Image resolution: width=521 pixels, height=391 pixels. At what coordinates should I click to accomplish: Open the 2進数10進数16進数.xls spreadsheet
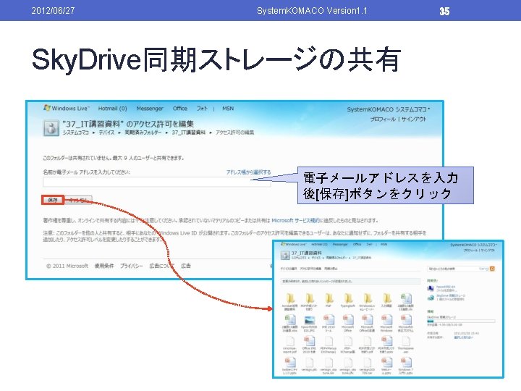pos(406,301)
